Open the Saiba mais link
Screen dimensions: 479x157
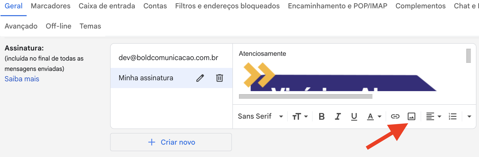coord(22,79)
